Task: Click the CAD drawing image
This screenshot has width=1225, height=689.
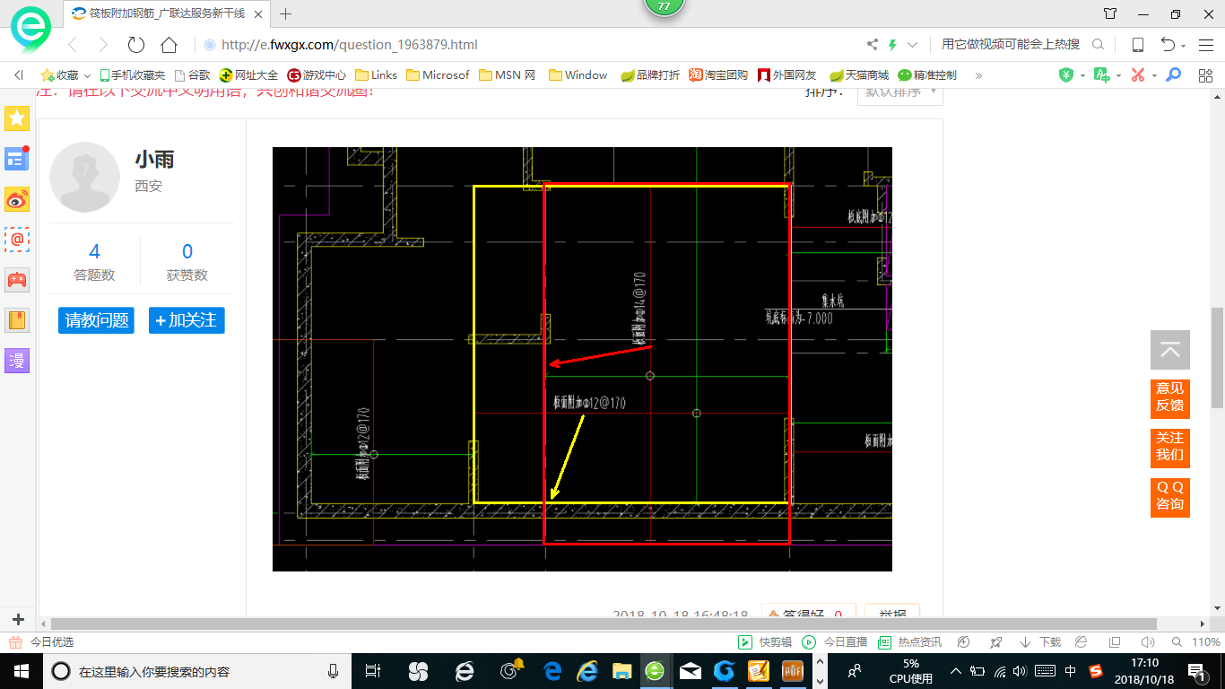Action: (x=582, y=359)
